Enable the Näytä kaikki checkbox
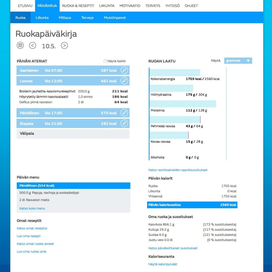272x272 pixels. (x=105, y=61)
